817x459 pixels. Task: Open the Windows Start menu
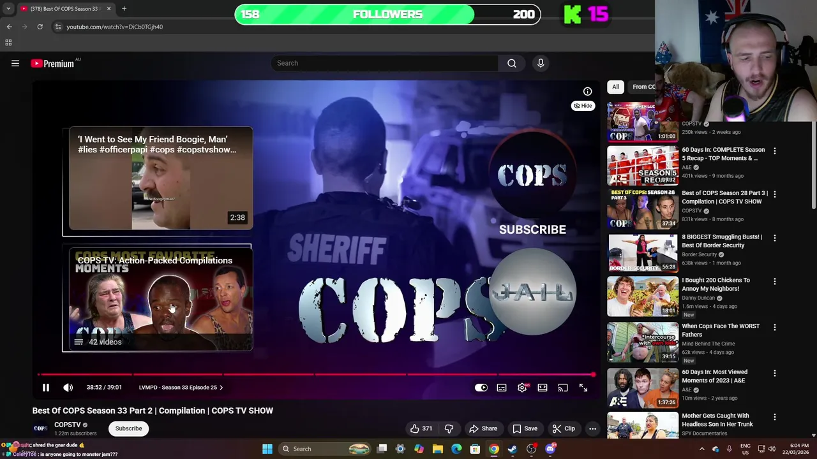pyautogui.click(x=267, y=449)
